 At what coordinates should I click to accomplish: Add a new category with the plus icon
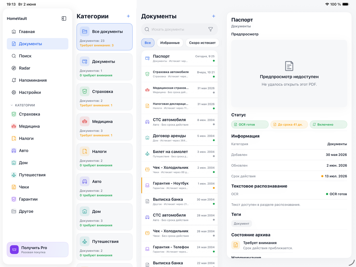128,16
